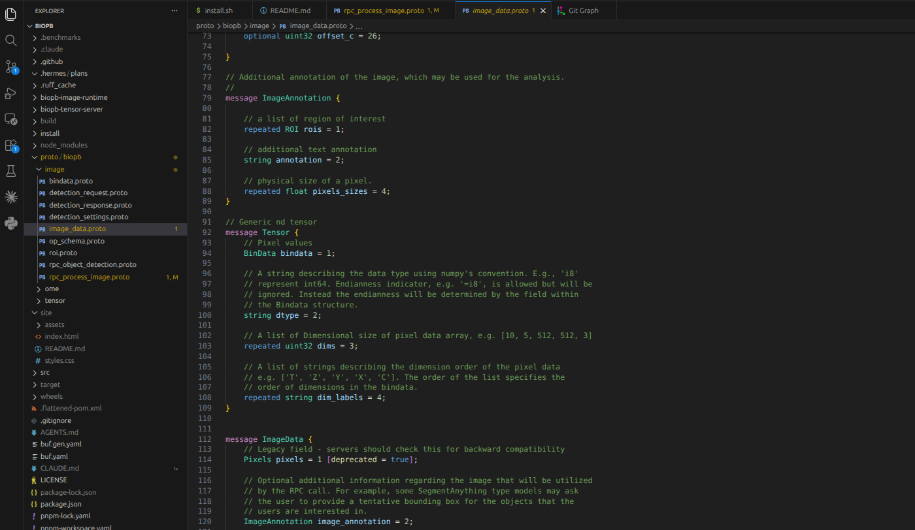Open the Search view icon

pos(11,40)
